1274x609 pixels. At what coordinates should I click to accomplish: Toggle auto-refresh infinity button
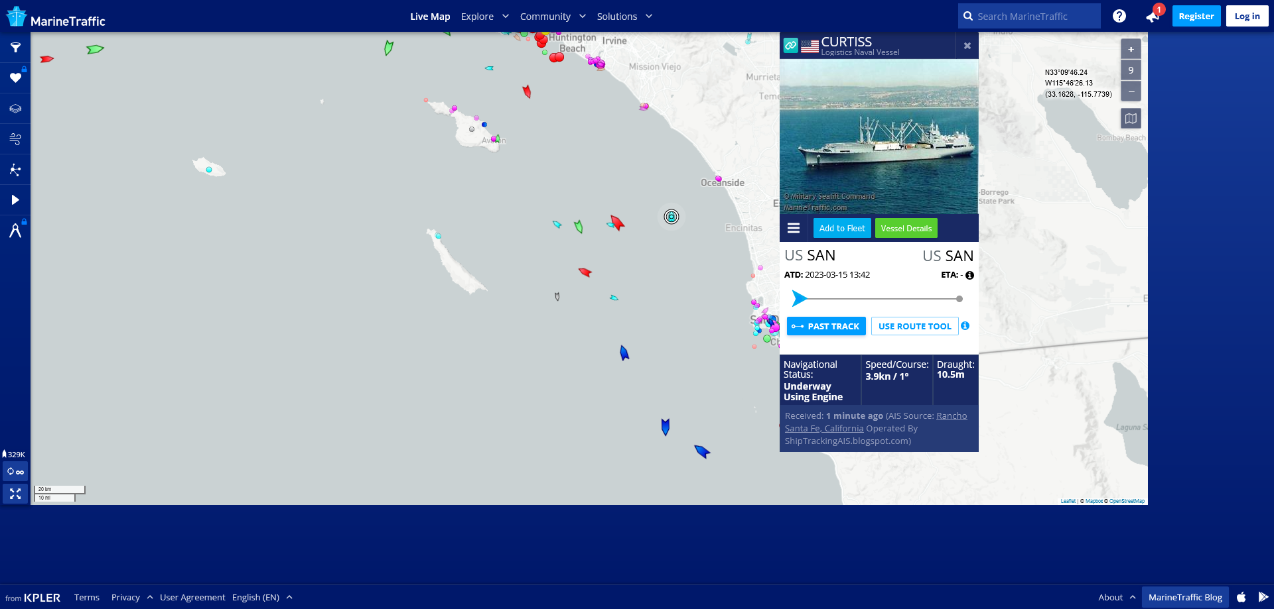[15, 472]
